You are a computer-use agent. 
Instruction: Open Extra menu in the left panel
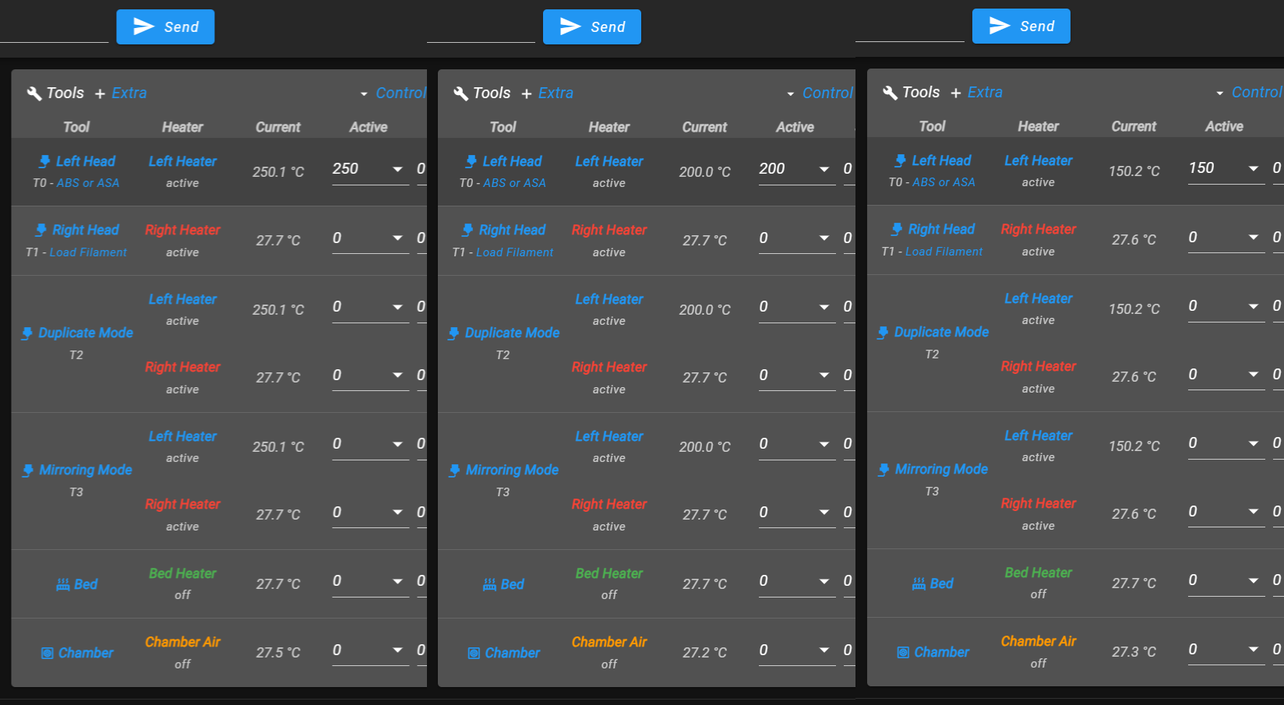[x=121, y=93]
